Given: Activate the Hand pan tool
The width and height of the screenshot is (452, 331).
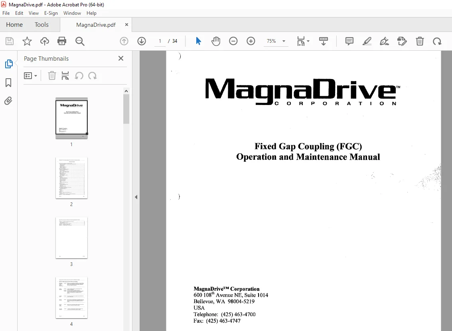Looking at the screenshot, I should tap(215, 41).
